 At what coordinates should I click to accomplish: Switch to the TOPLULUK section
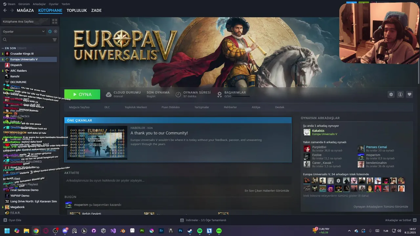77,10
